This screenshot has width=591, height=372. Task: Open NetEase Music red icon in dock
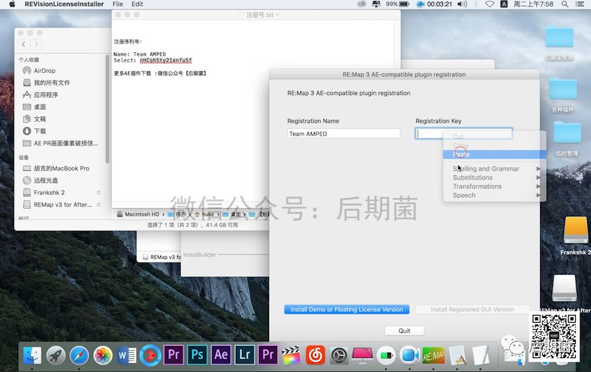(x=315, y=355)
